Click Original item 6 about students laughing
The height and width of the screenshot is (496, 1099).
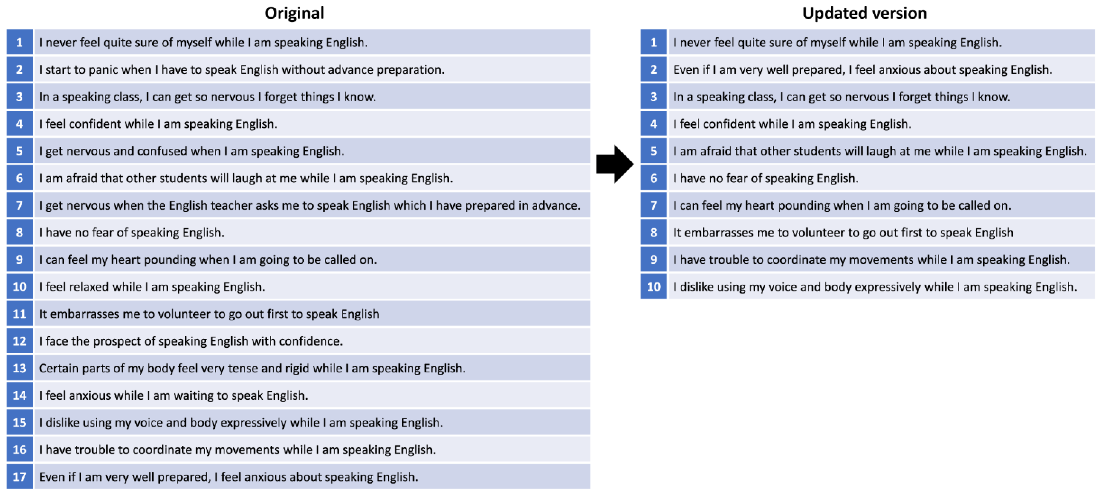[246, 178]
